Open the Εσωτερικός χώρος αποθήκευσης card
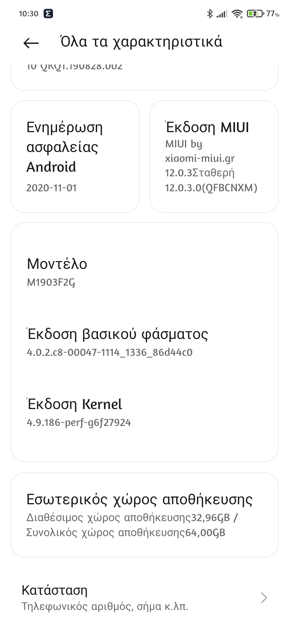The image size is (289, 626). (x=144, y=515)
